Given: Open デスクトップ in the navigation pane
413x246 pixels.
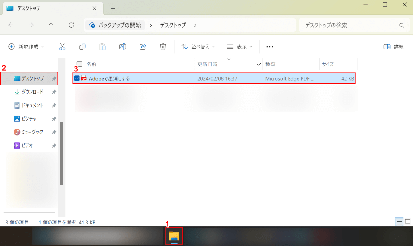Looking at the screenshot, I should pyautogui.click(x=29, y=78).
